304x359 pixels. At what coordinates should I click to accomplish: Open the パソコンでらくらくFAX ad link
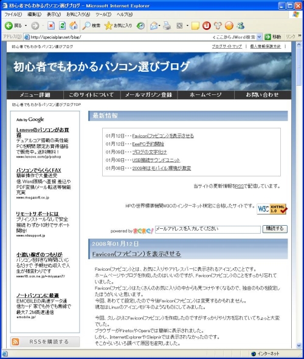coord(39,170)
